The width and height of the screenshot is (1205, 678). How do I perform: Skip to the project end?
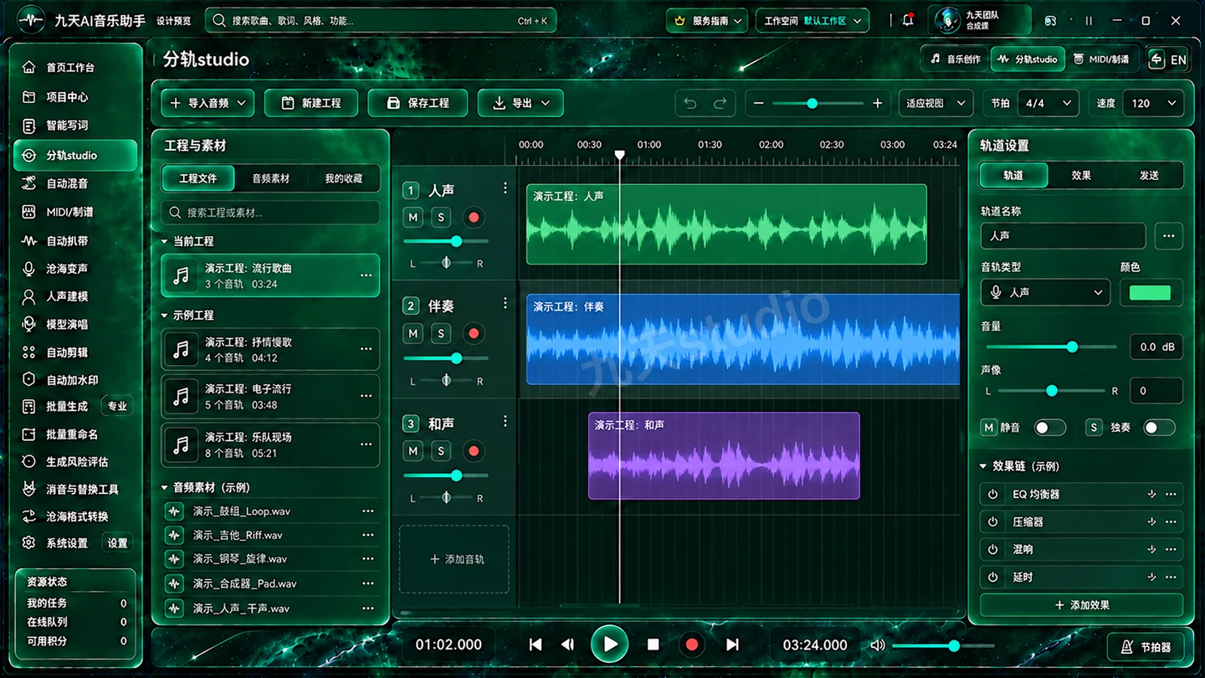pos(732,645)
